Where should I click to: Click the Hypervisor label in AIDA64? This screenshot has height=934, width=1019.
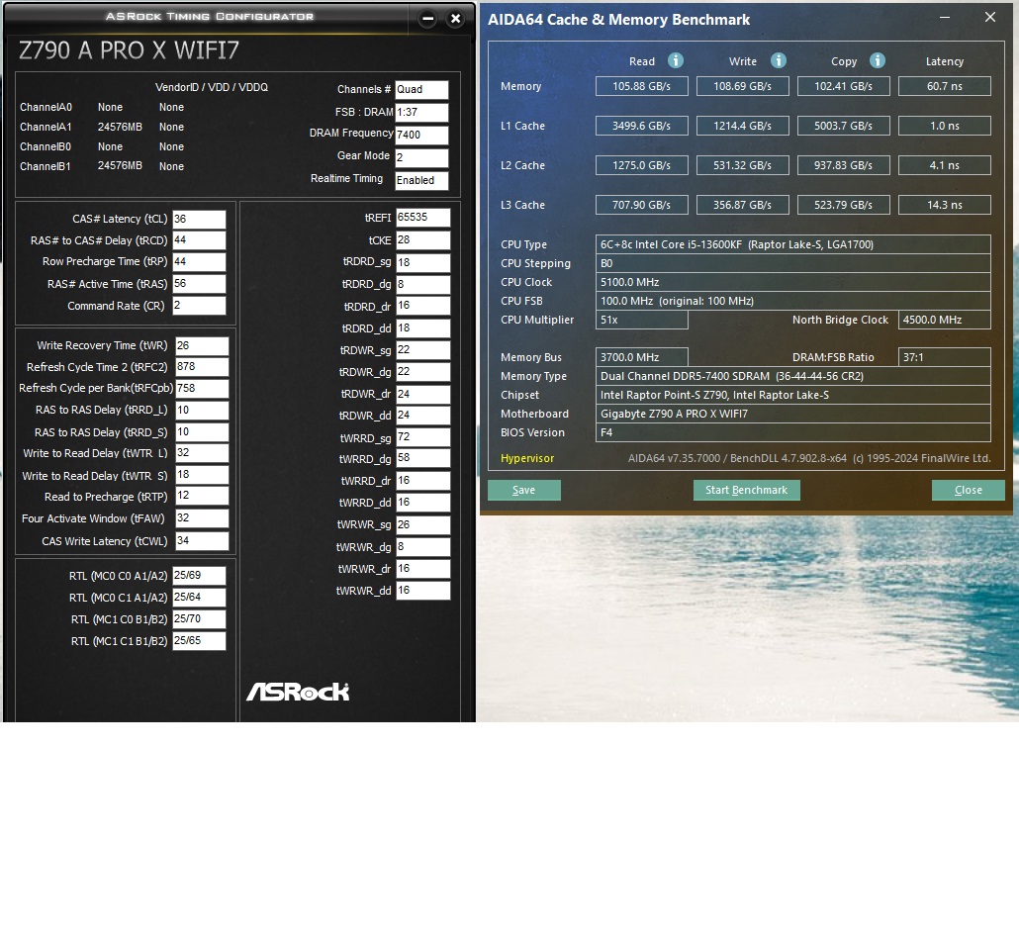point(527,458)
